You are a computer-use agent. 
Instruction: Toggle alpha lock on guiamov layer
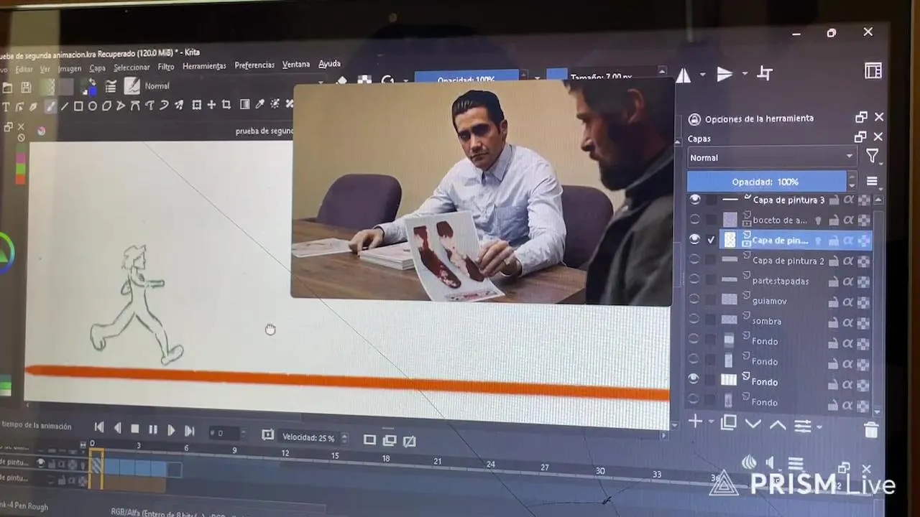tap(849, 302)
